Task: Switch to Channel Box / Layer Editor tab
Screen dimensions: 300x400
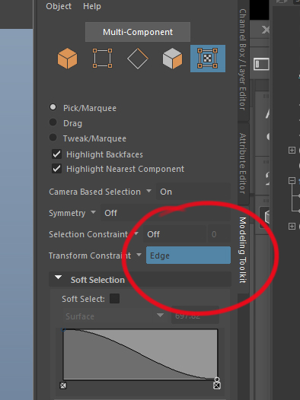Action: pyautogui.click(x=243, y=59)
